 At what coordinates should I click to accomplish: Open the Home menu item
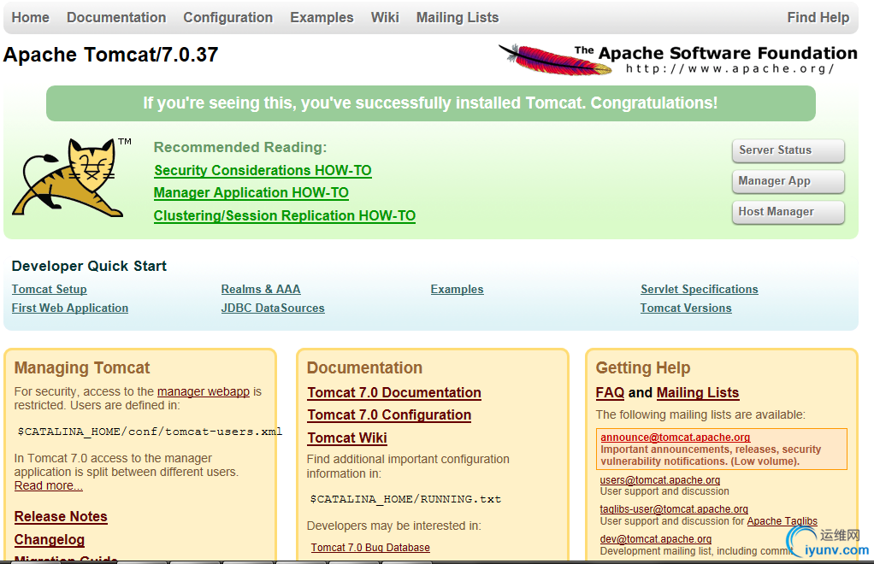click(x=31, y=17)
